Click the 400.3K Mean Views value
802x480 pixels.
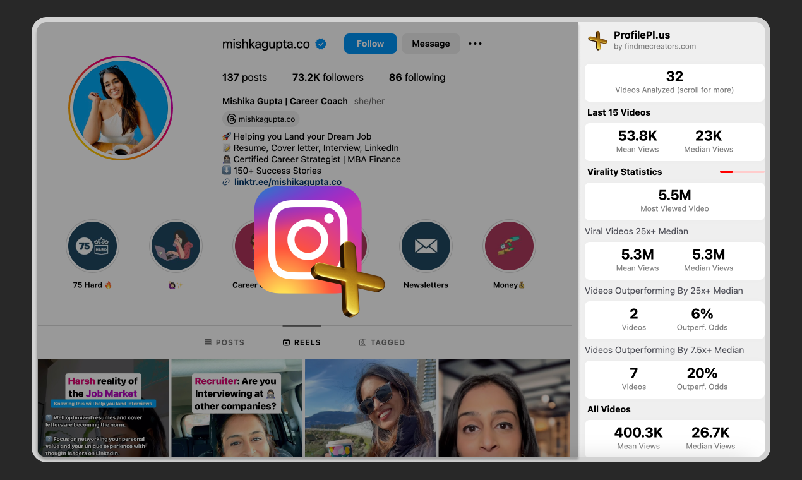click(638, 433)
